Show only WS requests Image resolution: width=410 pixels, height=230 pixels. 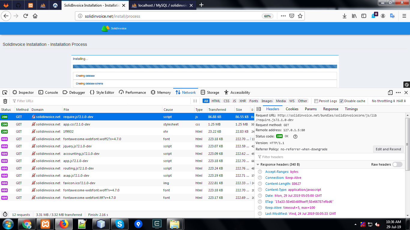tap(292, 101)
